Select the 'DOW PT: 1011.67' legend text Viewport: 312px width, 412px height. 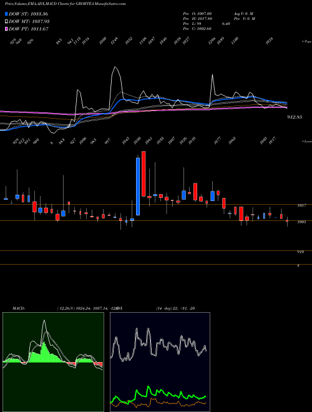tap(29, 29)
